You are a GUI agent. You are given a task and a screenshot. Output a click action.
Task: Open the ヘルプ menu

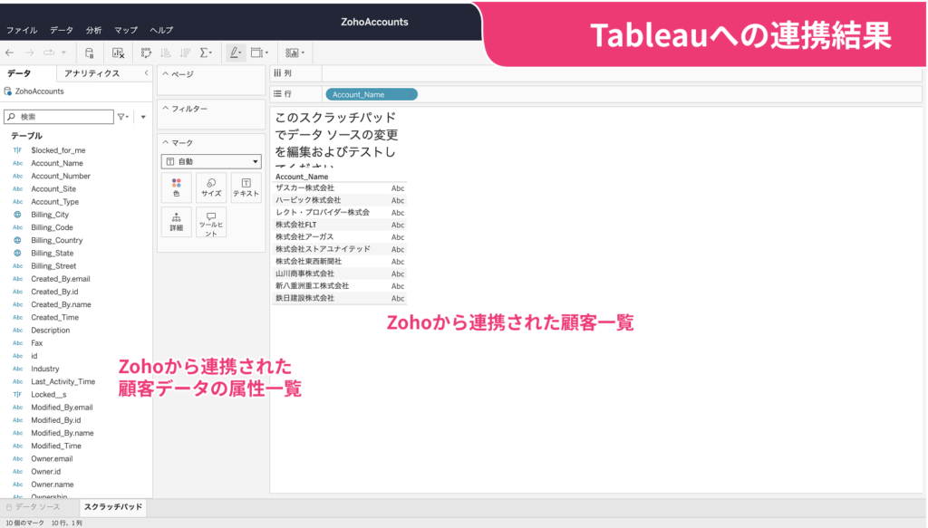coord(161,30)
